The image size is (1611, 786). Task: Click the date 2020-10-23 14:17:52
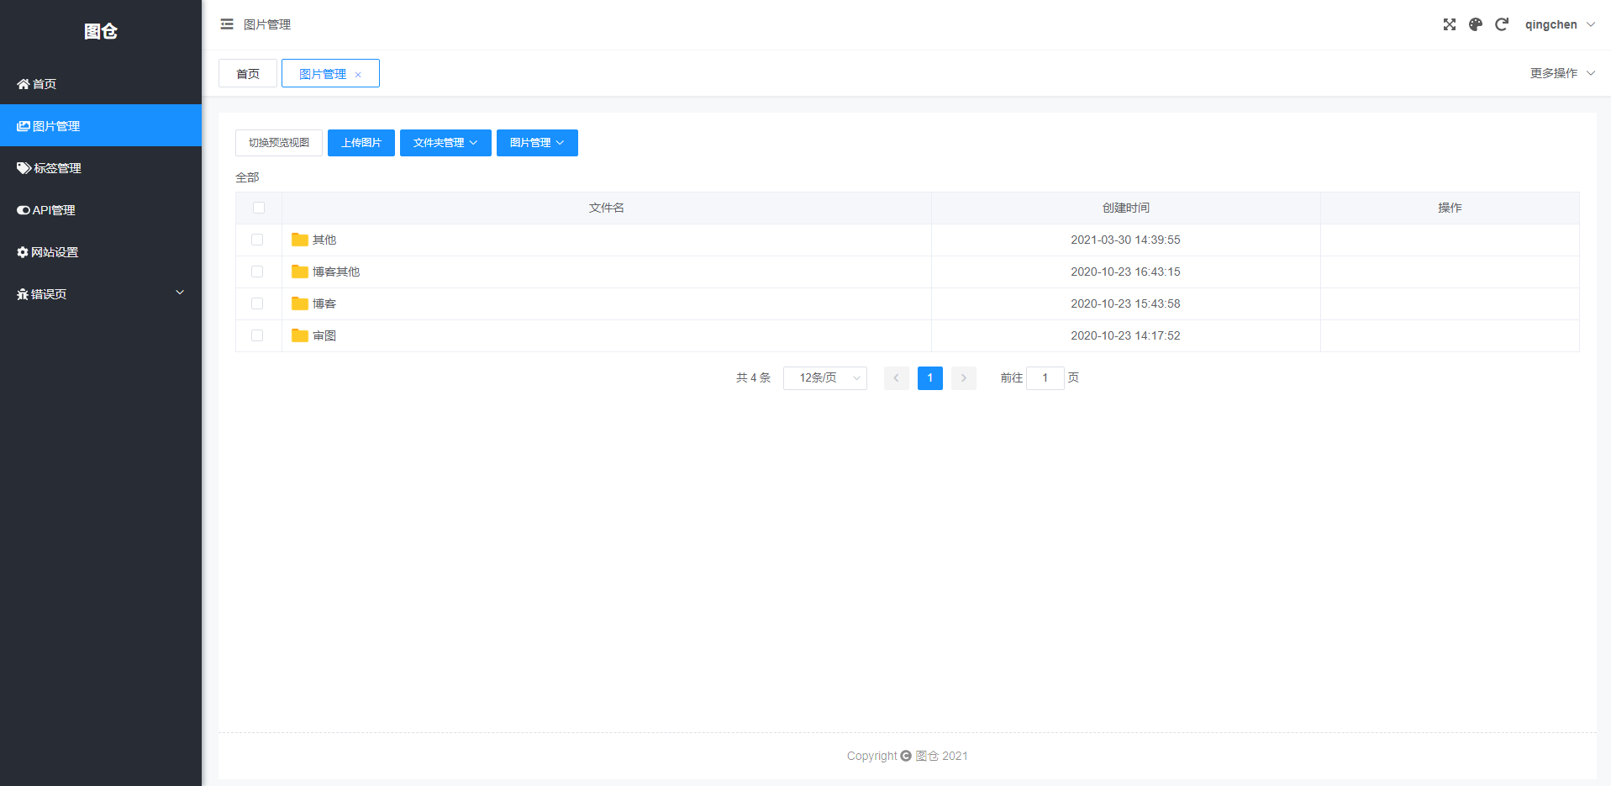pos(1126,335)
